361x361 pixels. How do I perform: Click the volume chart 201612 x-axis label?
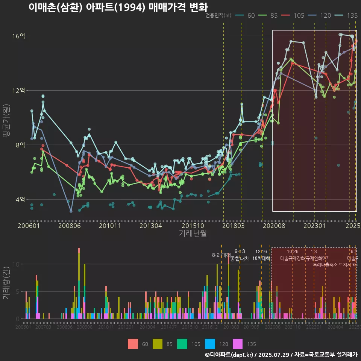point(210,327)
